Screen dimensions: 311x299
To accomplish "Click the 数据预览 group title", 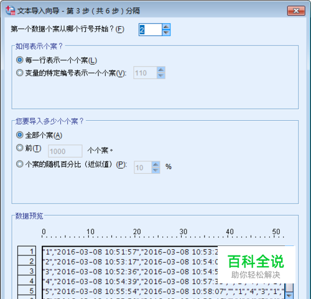I will 29,216.
